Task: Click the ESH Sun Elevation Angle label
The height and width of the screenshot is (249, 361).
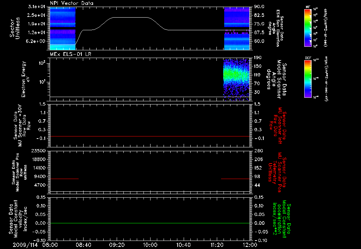Action: pyautogui.click(x=276, y=28)
